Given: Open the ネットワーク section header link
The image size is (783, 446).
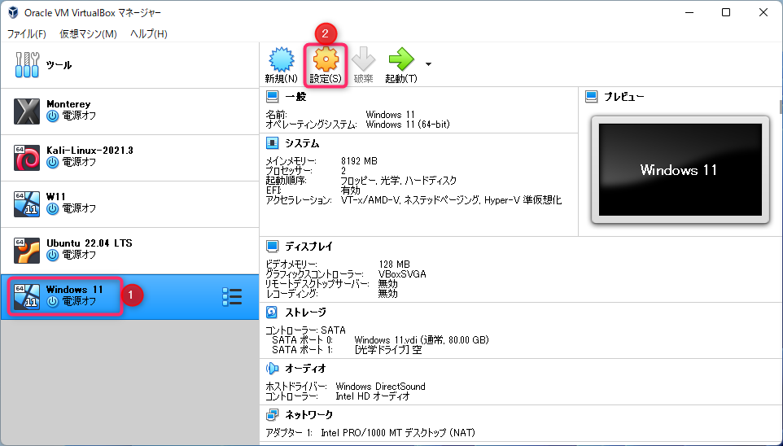Looking at the screenshot, I should (x=308, y=415).
